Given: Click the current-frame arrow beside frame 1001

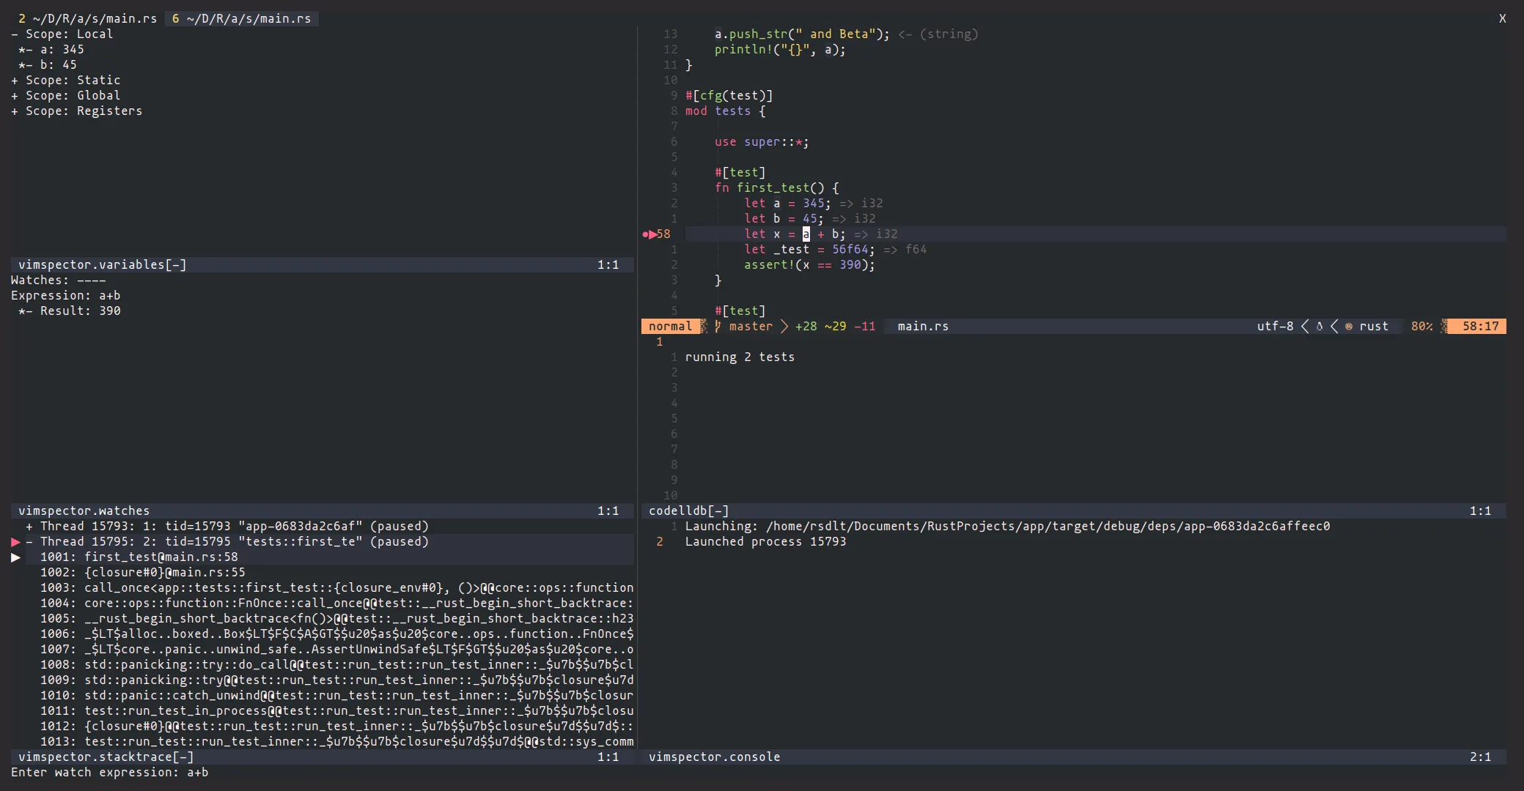Looking at the screenshot, I should pyautogui.click(x=15, y=557).
